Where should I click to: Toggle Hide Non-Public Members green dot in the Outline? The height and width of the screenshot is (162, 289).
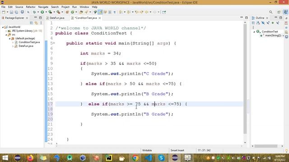click(x=273, y=23)
